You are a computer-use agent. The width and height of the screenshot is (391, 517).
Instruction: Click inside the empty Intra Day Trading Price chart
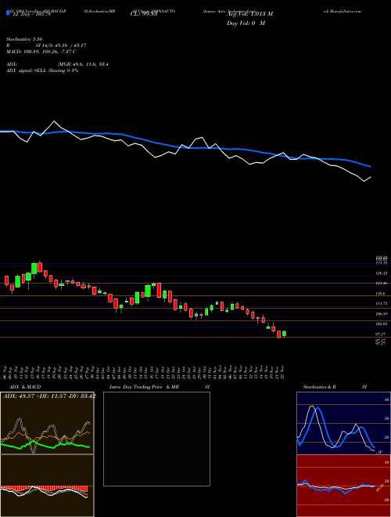156,439
